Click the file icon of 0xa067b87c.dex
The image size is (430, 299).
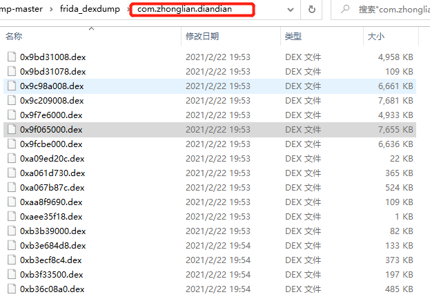[x=12, y=188]
